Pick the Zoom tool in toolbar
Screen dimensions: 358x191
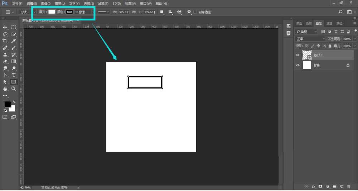tap(14, 89)
